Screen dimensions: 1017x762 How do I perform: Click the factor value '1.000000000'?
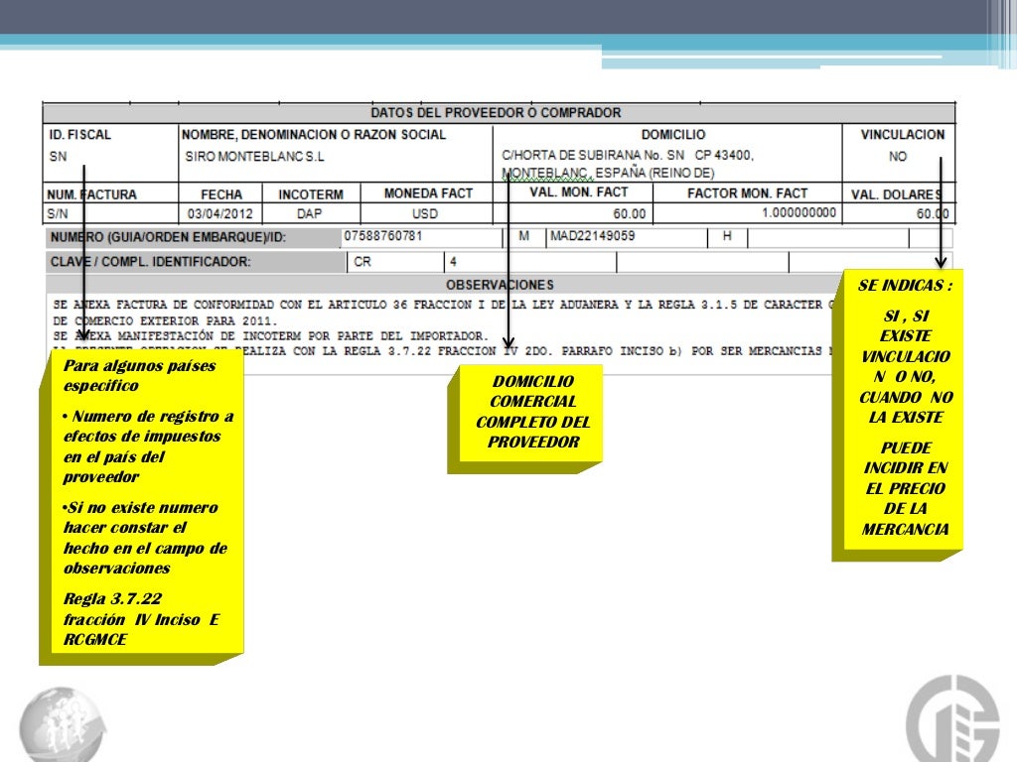[799, 212]
